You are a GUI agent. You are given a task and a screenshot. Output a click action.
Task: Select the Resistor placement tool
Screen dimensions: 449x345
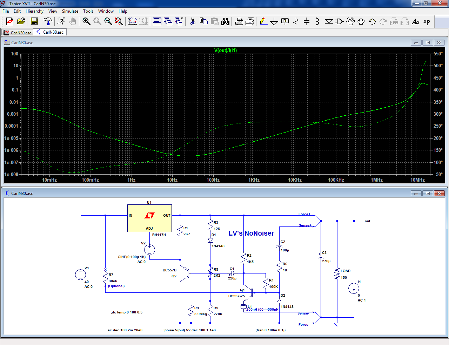[x=296, y=22]
